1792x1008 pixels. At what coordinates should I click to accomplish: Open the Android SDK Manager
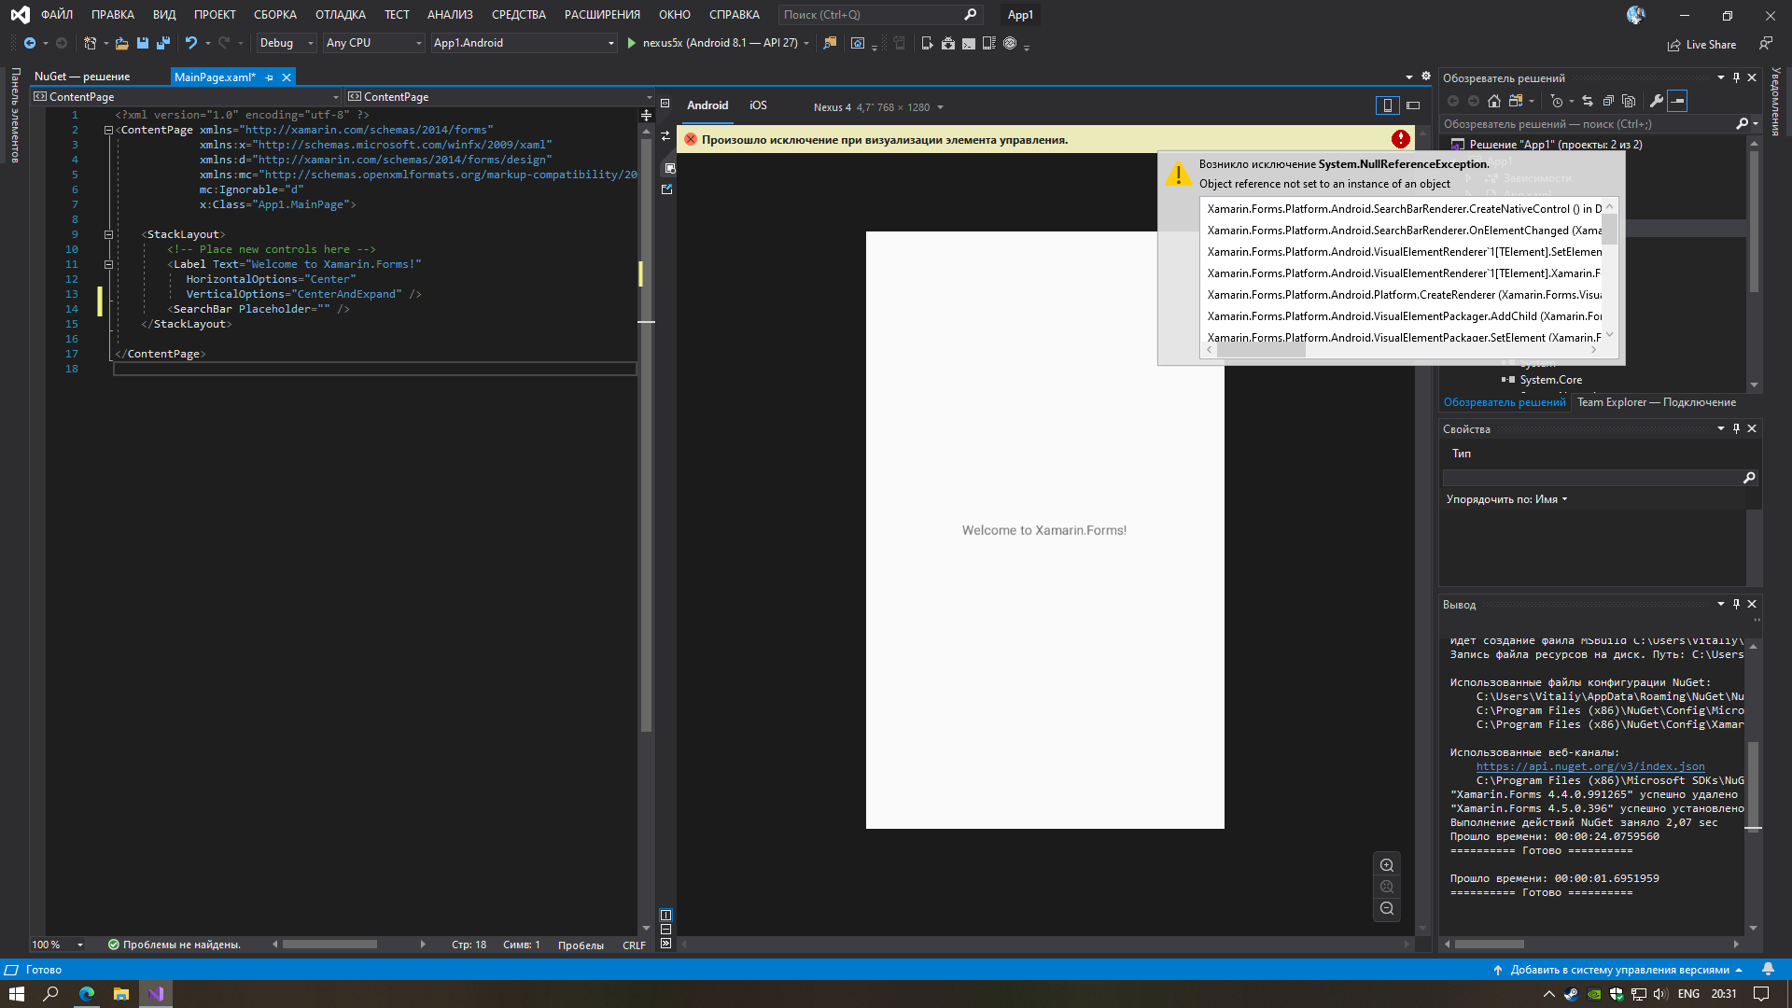(x=947, y=43)
